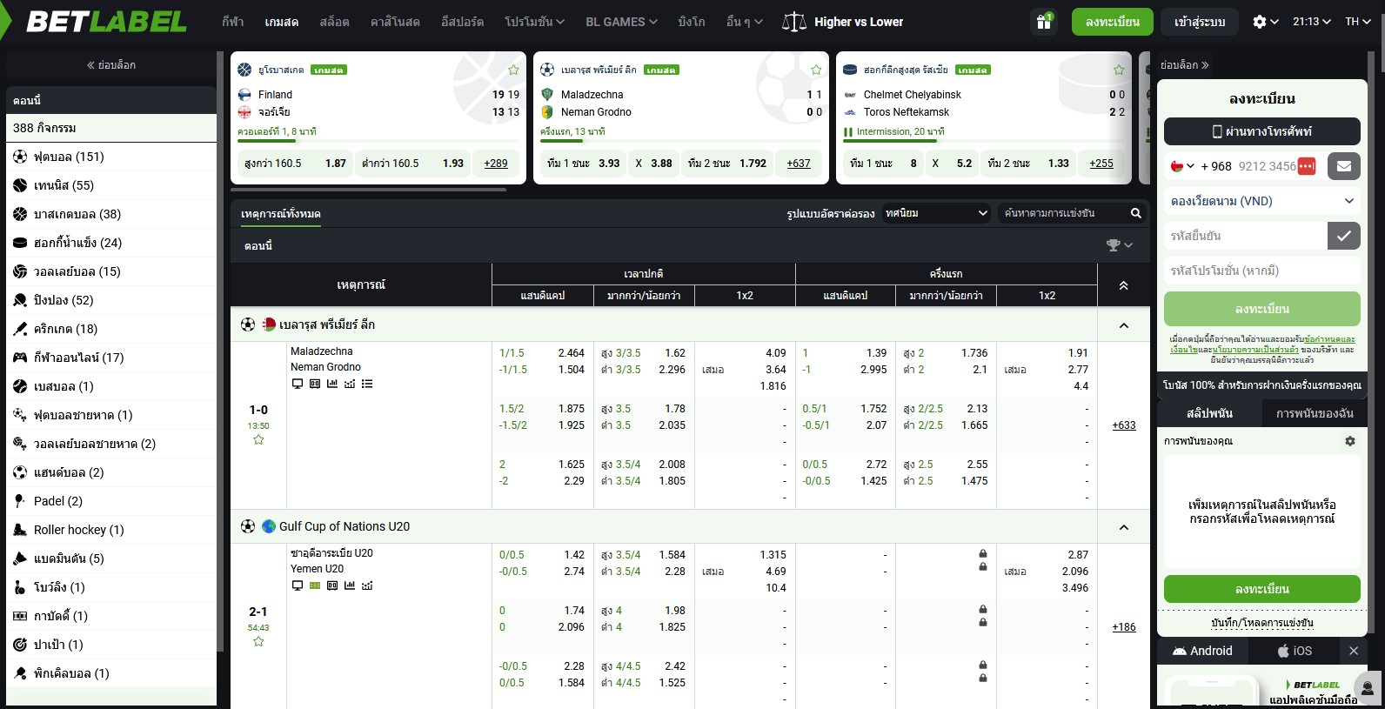This screenshot has width=1385, height=709.
Task: Open the กีฬา menu
Action: [x=232, y=22]
